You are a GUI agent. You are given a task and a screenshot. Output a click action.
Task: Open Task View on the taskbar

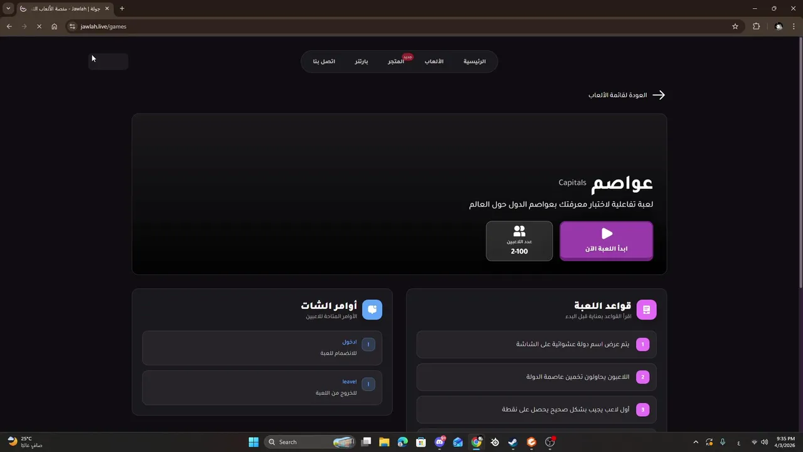point(366,442)
